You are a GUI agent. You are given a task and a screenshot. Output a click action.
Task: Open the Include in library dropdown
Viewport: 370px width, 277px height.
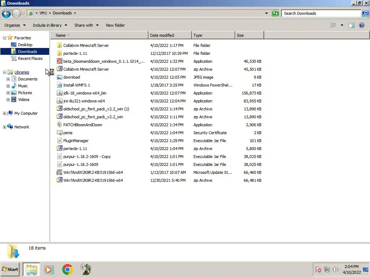50,25
